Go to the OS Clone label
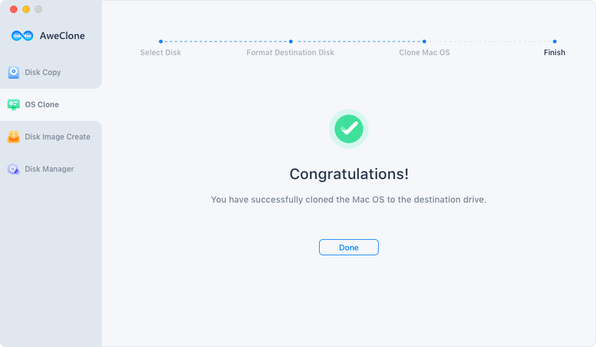This screenshot has width=596, height=347. click(x=42, y=105)
